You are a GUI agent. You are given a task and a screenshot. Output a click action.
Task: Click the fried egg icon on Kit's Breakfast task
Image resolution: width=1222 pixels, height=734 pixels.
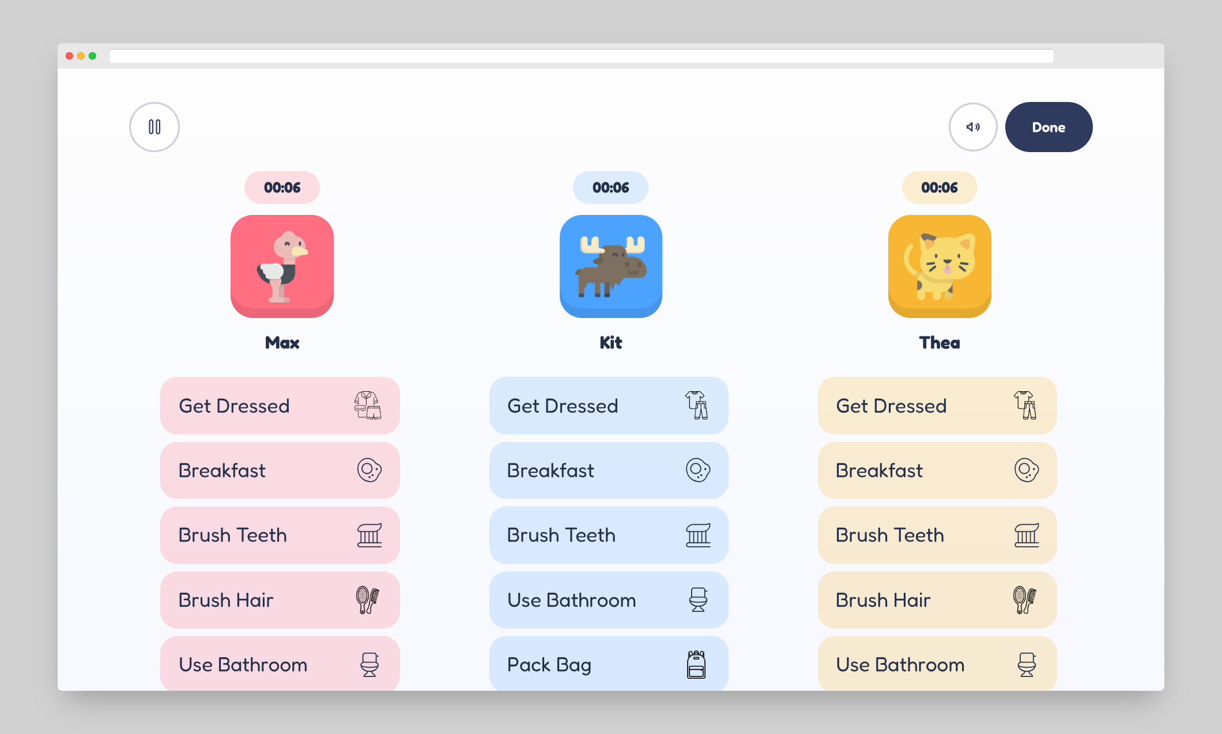click(698, 470)
